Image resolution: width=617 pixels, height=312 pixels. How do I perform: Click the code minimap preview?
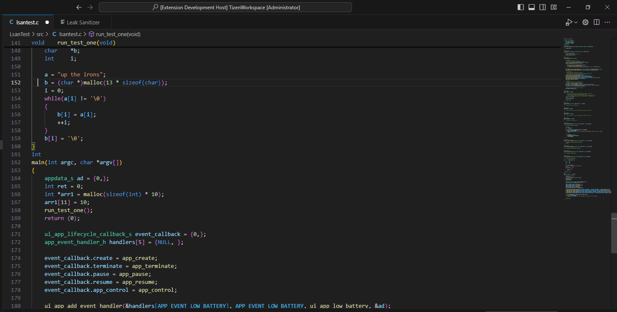586,118
